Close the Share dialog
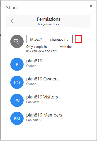The image size is (97, 142). click(x=91, y=6)
